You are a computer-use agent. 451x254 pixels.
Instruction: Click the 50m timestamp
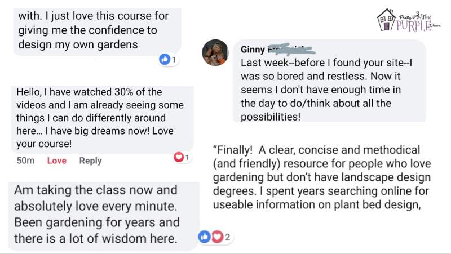(26, 161)
